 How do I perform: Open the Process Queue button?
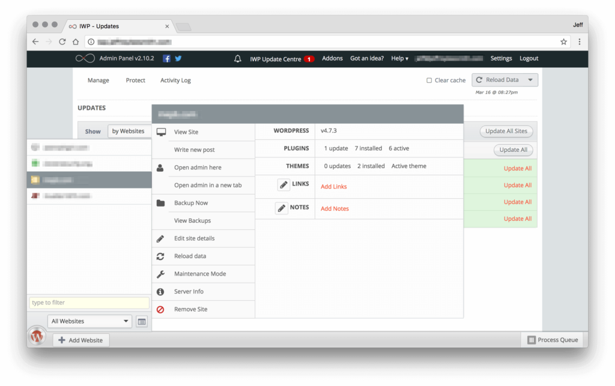(553, 340)
